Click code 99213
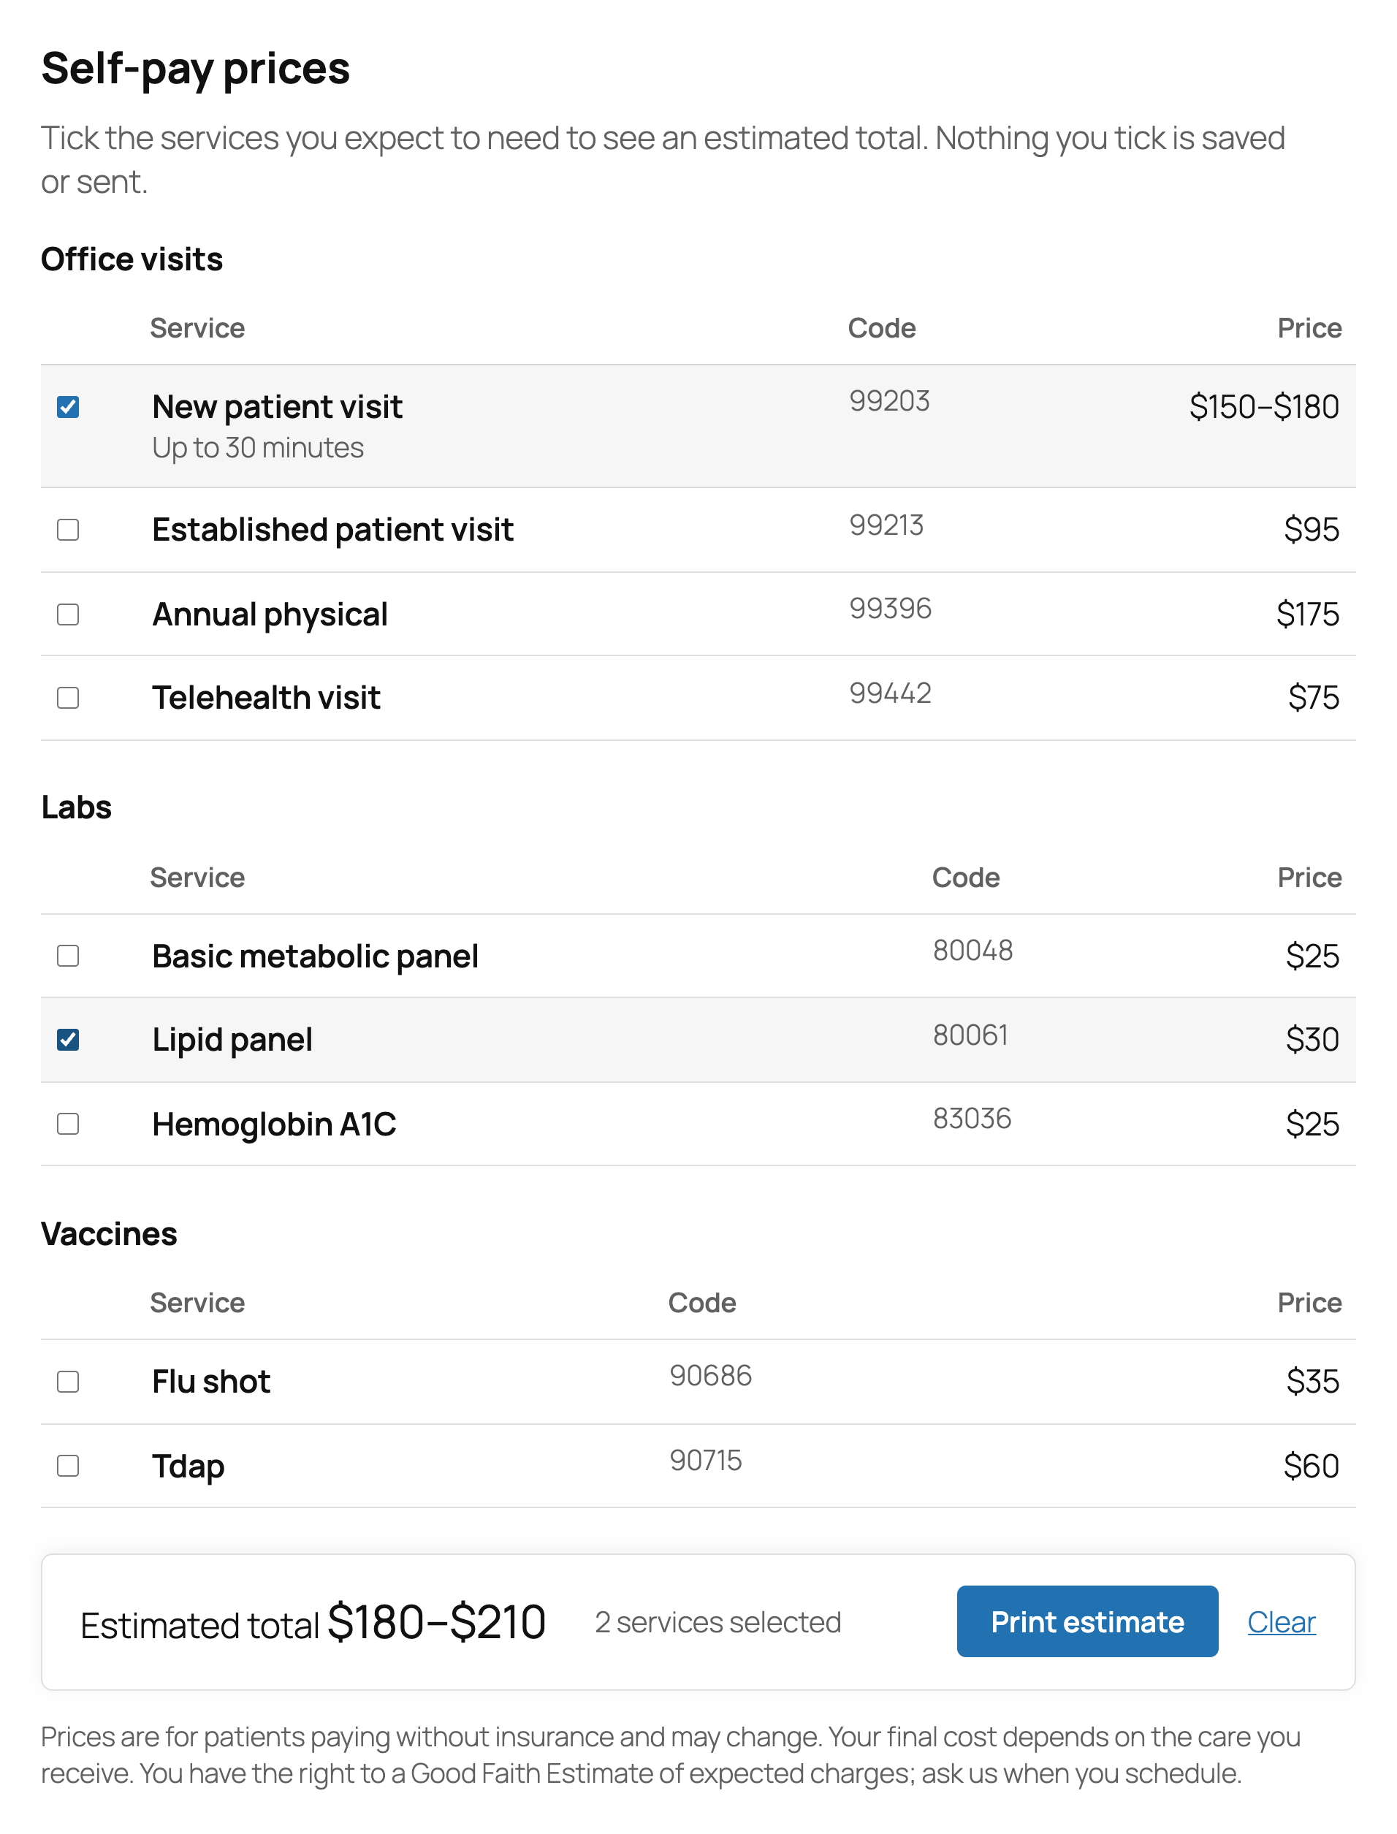Screen dimensions: 1397x1834 [x=886, y=525]
